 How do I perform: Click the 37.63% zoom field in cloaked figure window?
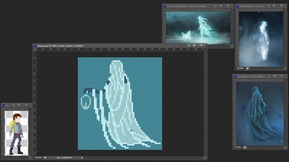click(238, 147)
